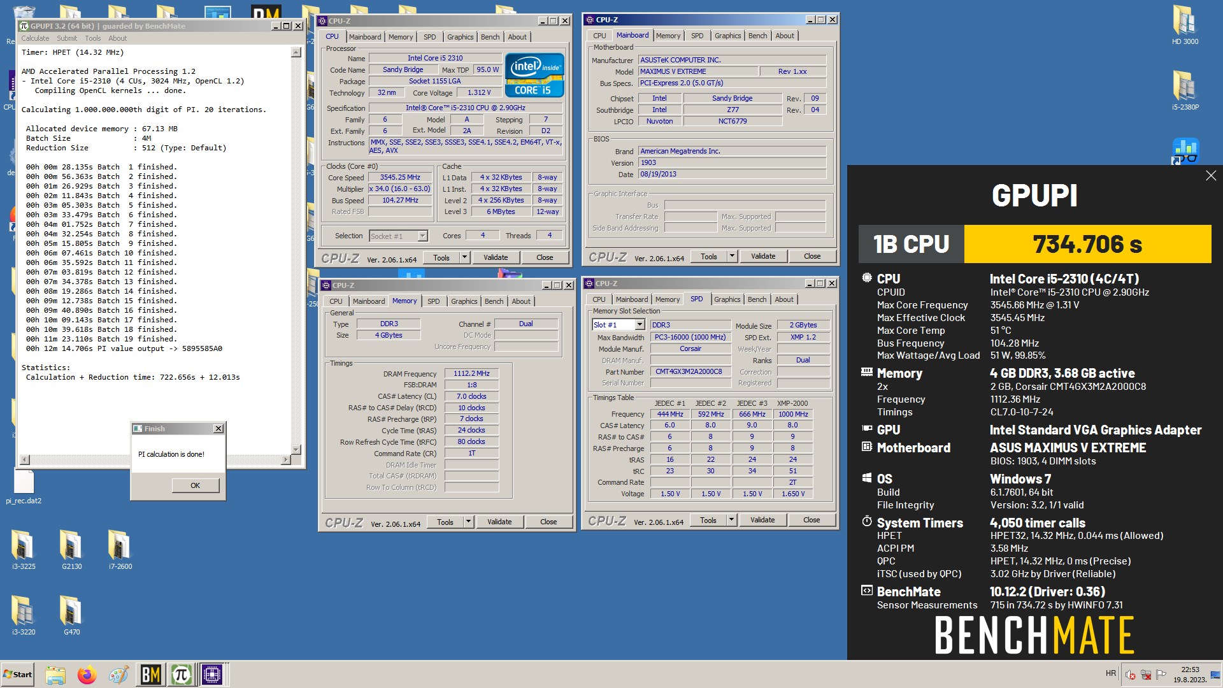Click the GPUPI taskbar icon
The image size is (1223, 688).
[182, 675]
